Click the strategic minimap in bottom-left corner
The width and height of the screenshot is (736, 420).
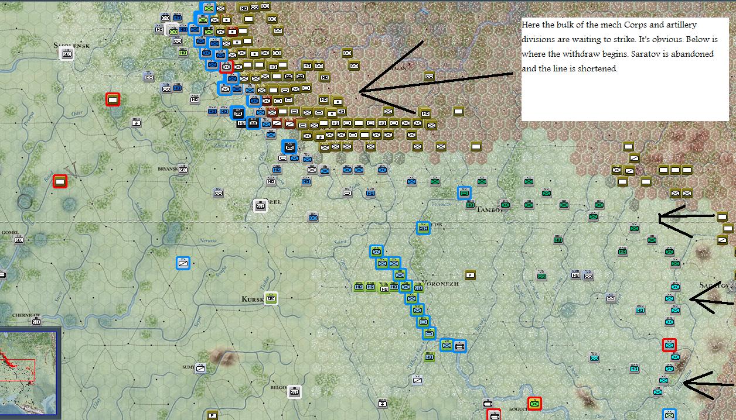29,374
